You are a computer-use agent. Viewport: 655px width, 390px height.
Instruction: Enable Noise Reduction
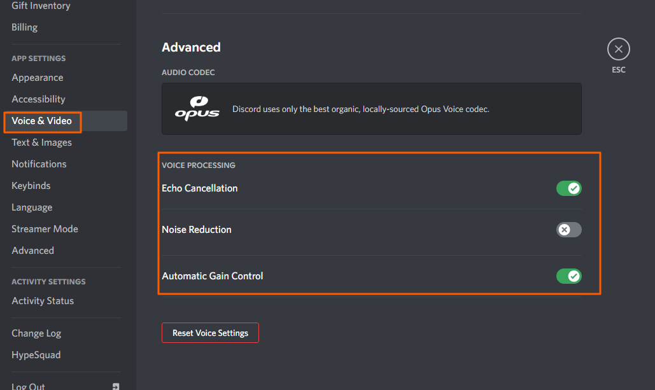(568, 230)
